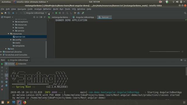The width and height of the screenshot is (187, 105).
Task: Pause output in the Run panel
Action: 2,71
